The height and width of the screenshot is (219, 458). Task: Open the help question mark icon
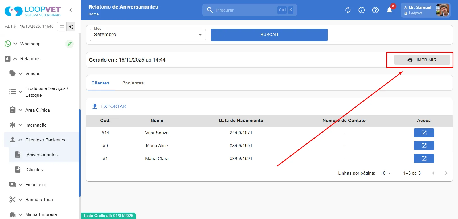coord(375,10)
